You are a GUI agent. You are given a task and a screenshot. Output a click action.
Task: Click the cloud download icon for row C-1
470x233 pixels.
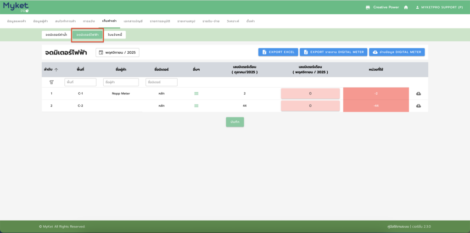419,94
